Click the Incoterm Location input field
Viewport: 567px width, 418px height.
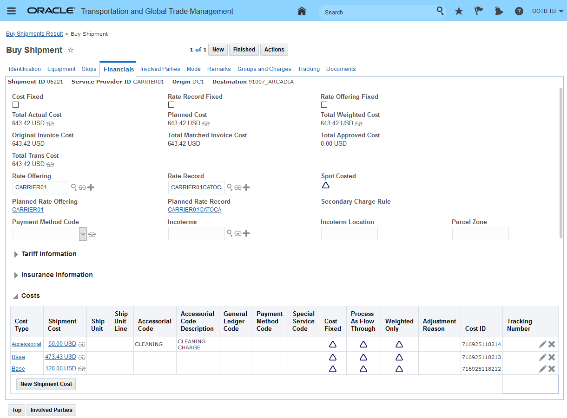349,234
